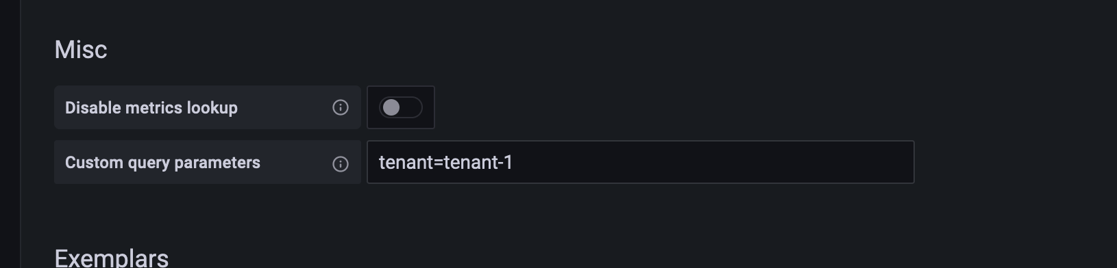Toggle the Disable metrics lookup switch
The image size is (1117, 268).
[x=401, y=107]
